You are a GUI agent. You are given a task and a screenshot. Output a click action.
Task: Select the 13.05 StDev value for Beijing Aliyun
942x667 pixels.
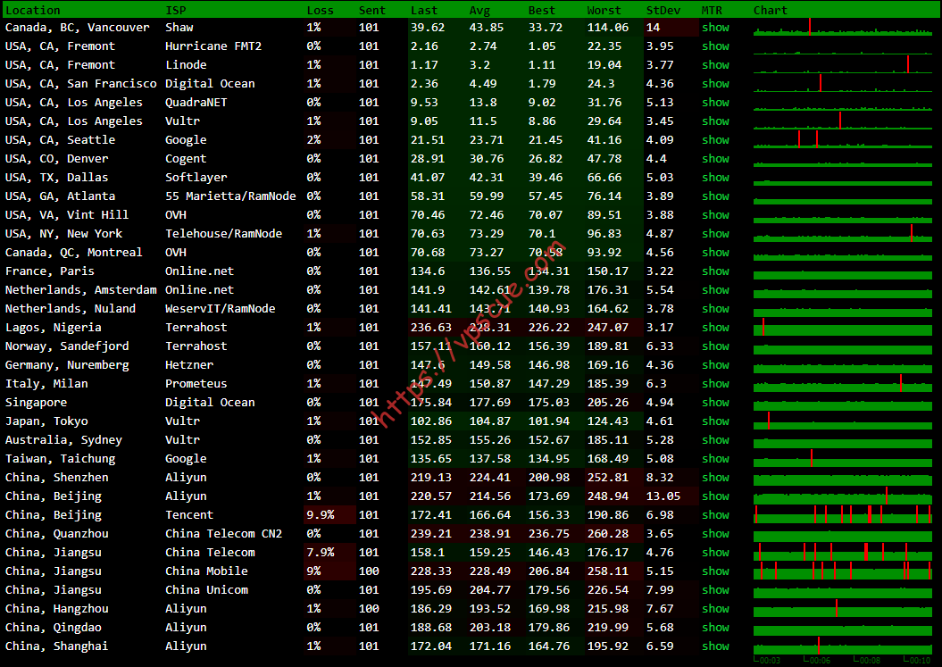pyautogui.click(x=663, y=496)
